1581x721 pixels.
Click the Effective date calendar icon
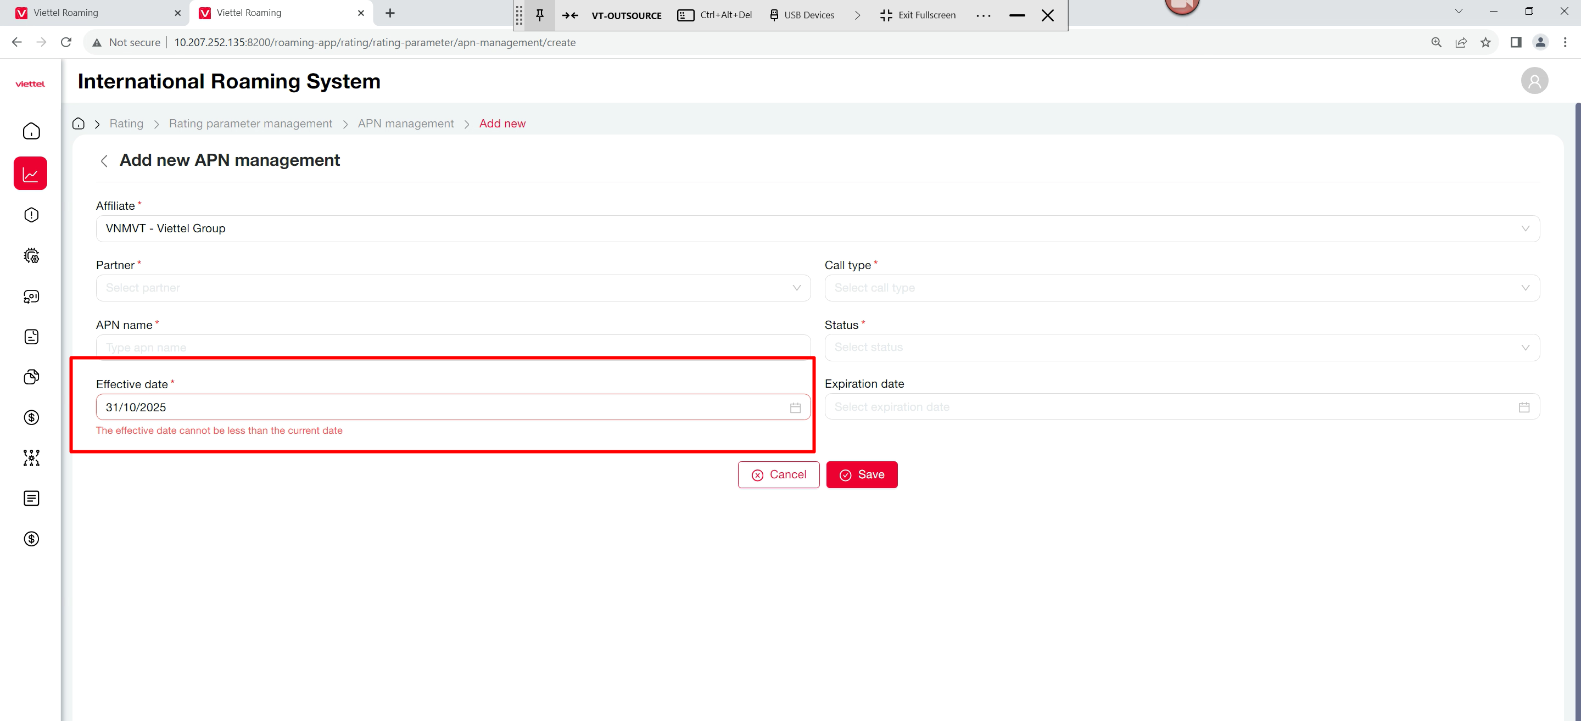tap(795, 407)
